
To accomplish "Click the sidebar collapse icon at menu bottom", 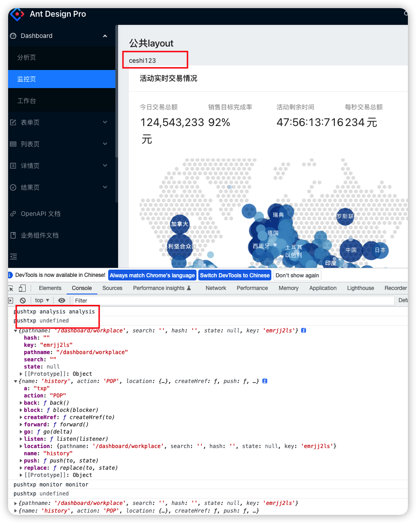I will (x=14, y=256).
